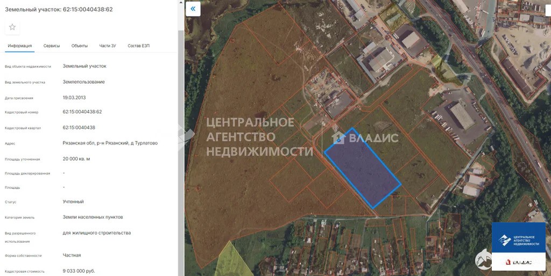Select address text Рязанская обл, д Турлатово
551x276 pixels.
tap(110, 143)
